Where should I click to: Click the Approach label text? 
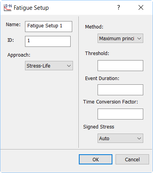point(19,55)
